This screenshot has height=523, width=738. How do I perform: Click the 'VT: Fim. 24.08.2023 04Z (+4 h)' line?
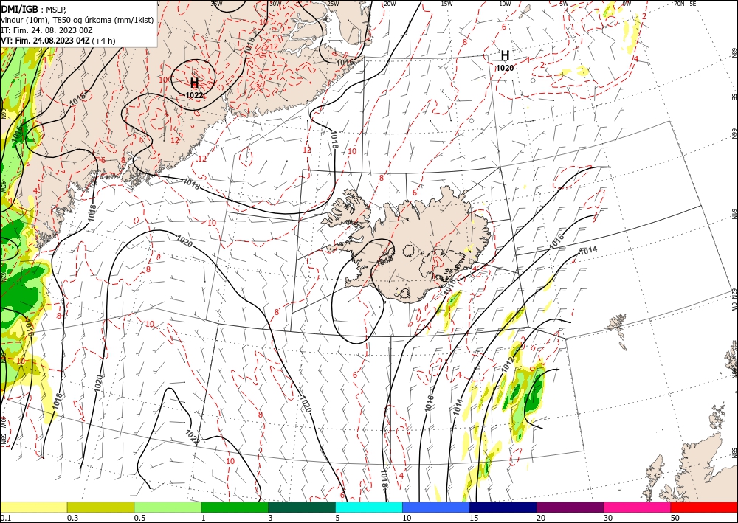point(58,41)
